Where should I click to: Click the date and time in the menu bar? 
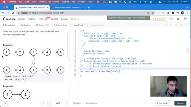tap(178, 2)
